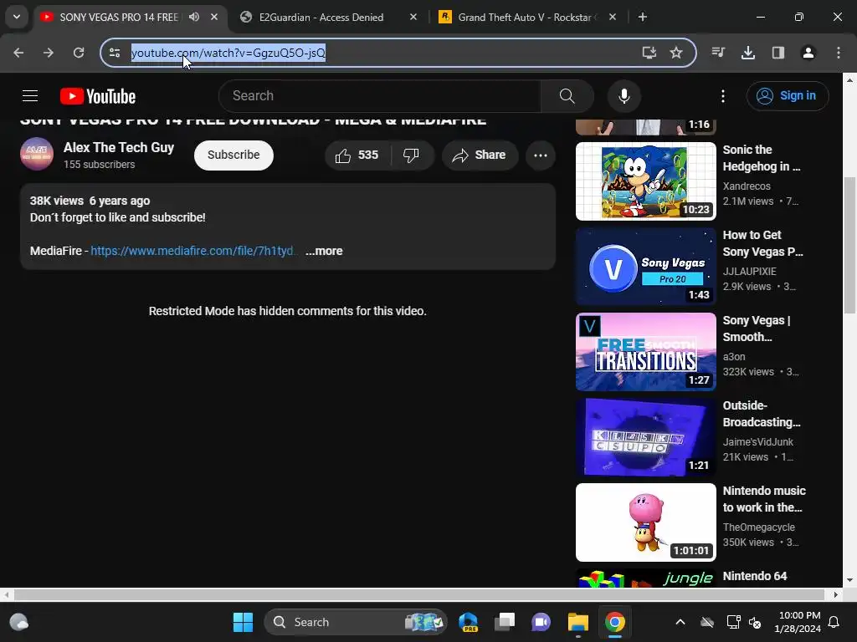The image size is (857, 642).
Task: Open Nintendo 64 video title
Action: click(x=755, y=576)
